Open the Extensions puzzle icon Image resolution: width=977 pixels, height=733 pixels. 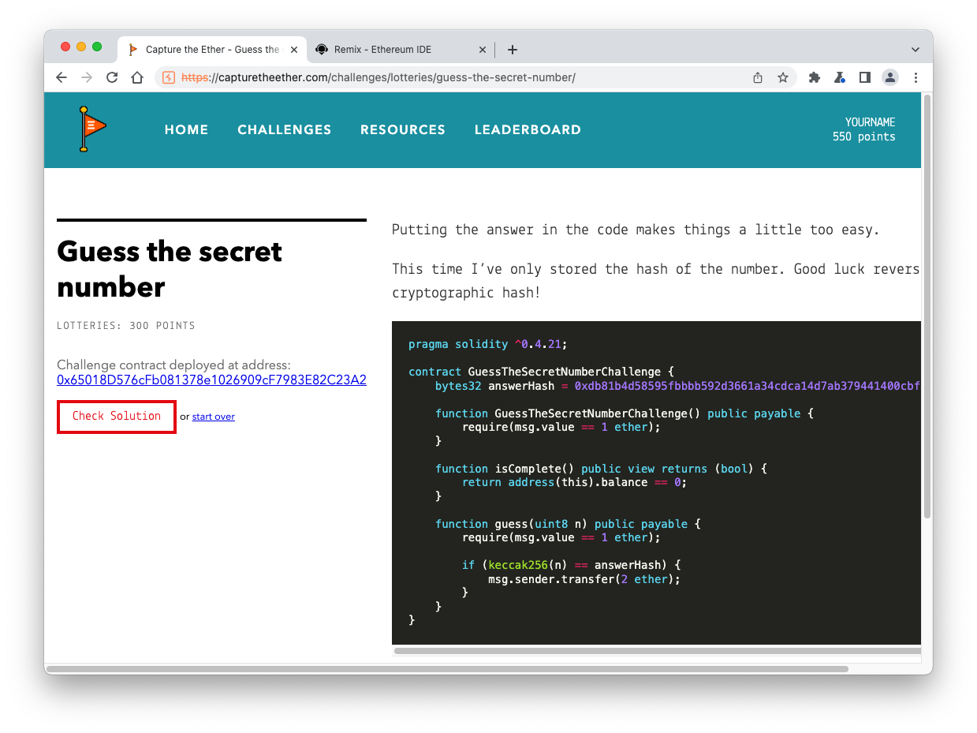point(815,77)
